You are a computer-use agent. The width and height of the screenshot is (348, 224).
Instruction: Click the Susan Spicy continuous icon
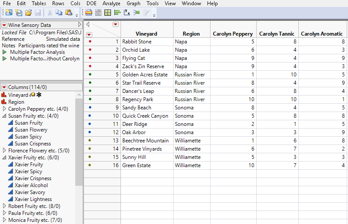(10, 136)
